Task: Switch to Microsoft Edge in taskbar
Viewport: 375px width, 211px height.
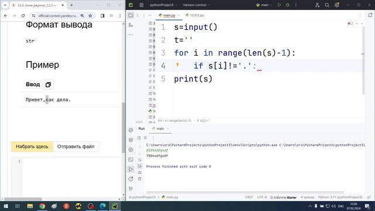Action: pos(103,206)
